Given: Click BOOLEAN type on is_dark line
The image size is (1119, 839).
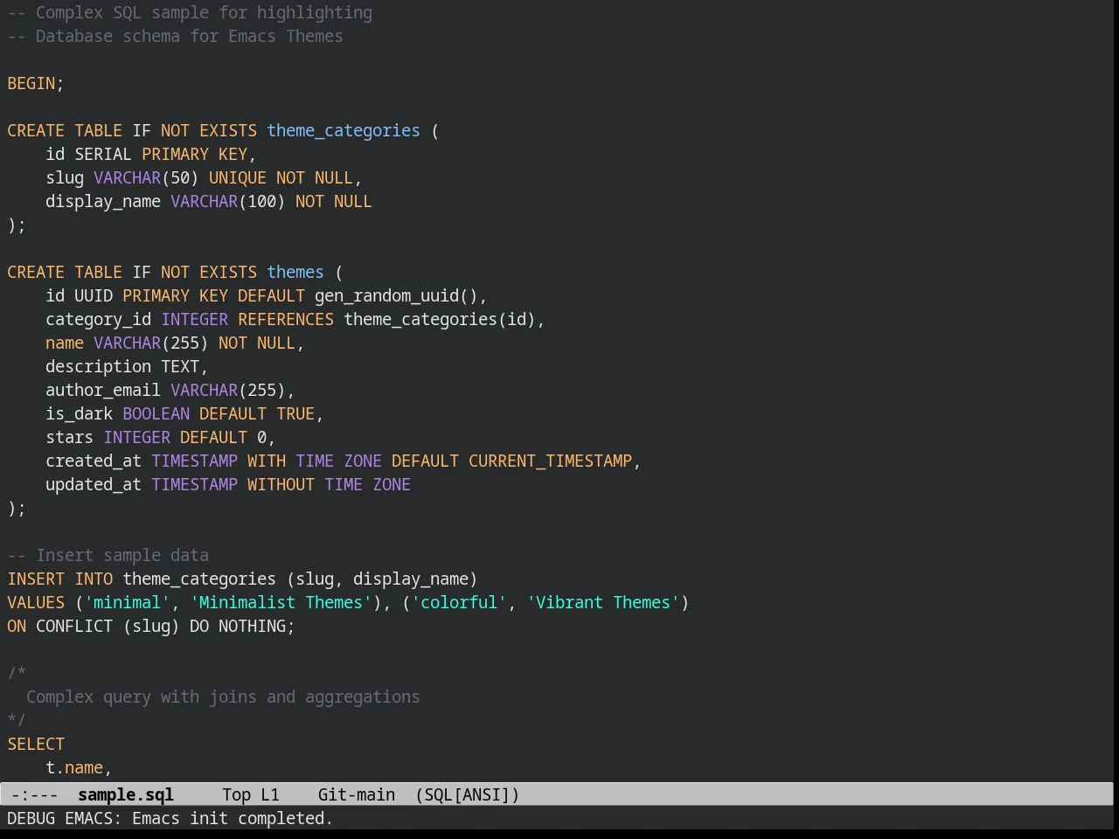Looking at the screenshot, I should tap(156, 413).
